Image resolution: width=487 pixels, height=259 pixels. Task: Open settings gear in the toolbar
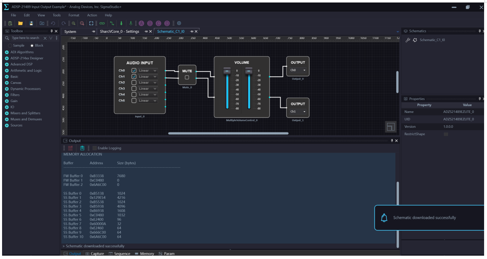tap(179, 23)
